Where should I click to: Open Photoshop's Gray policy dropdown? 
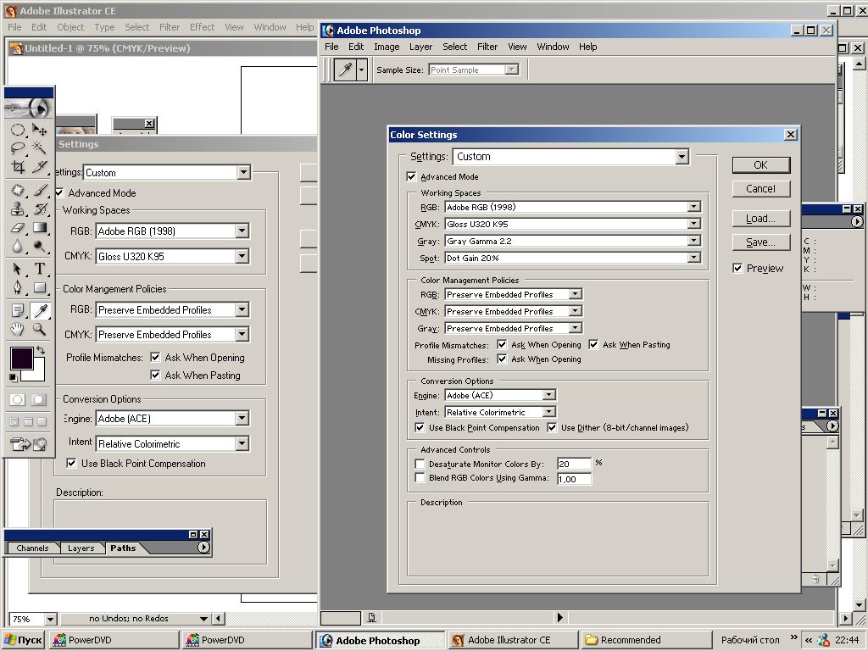click(513, 328)
